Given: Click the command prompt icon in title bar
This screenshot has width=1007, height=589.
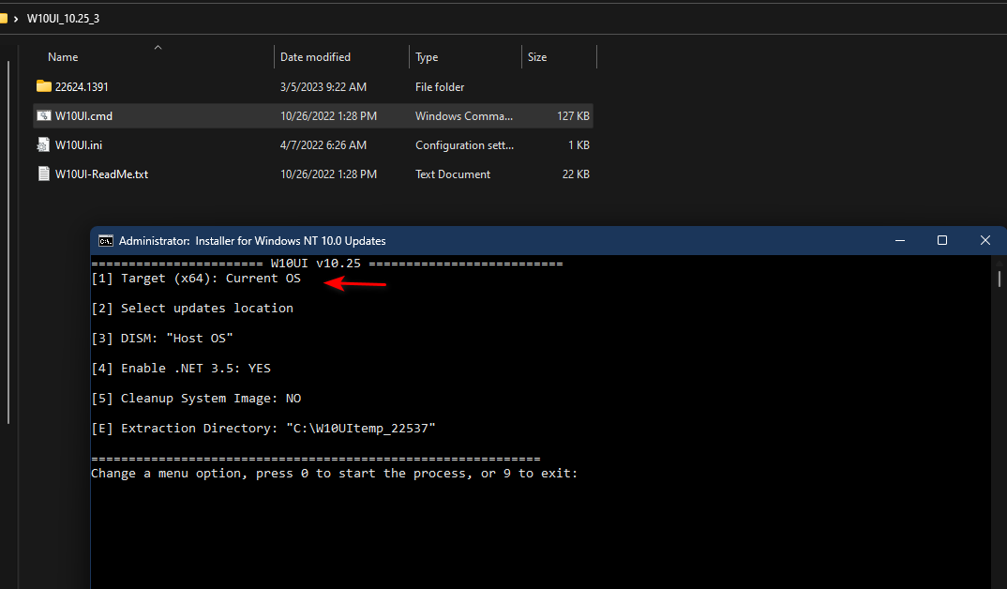Looking at the screenshot, I should (x=105, y=241).
